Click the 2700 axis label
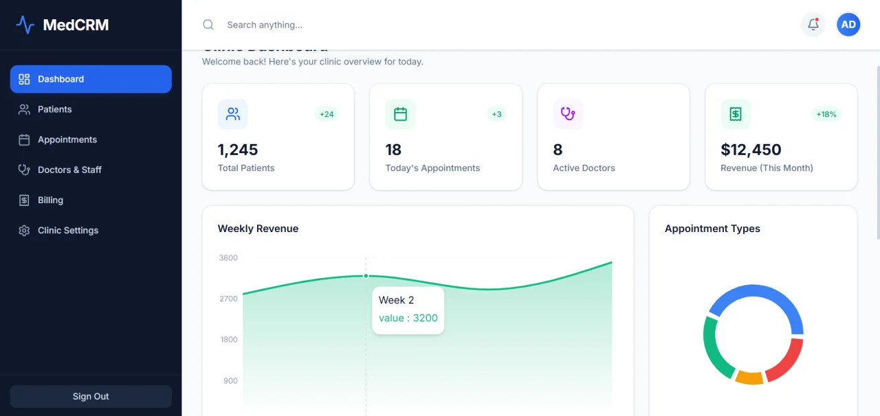The image size is (880, 416). click(x=228, y=299)
